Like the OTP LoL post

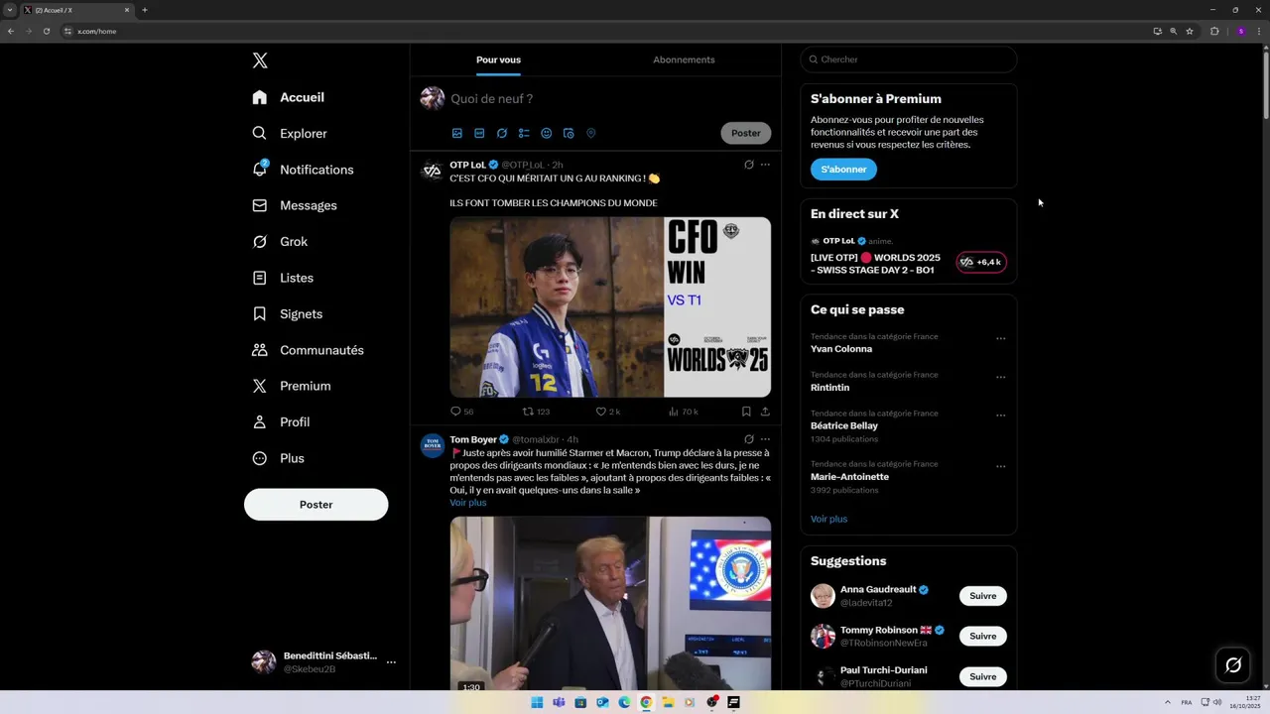(607, 412)
